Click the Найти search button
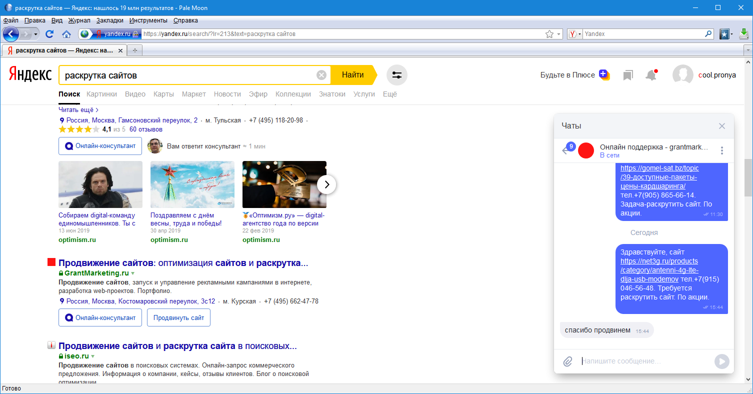 coord(353,75)
